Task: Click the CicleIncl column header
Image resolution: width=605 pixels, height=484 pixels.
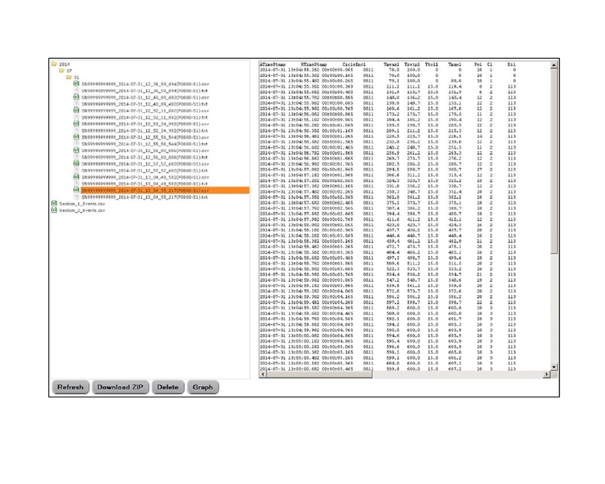Action: [x=354, y=65]
